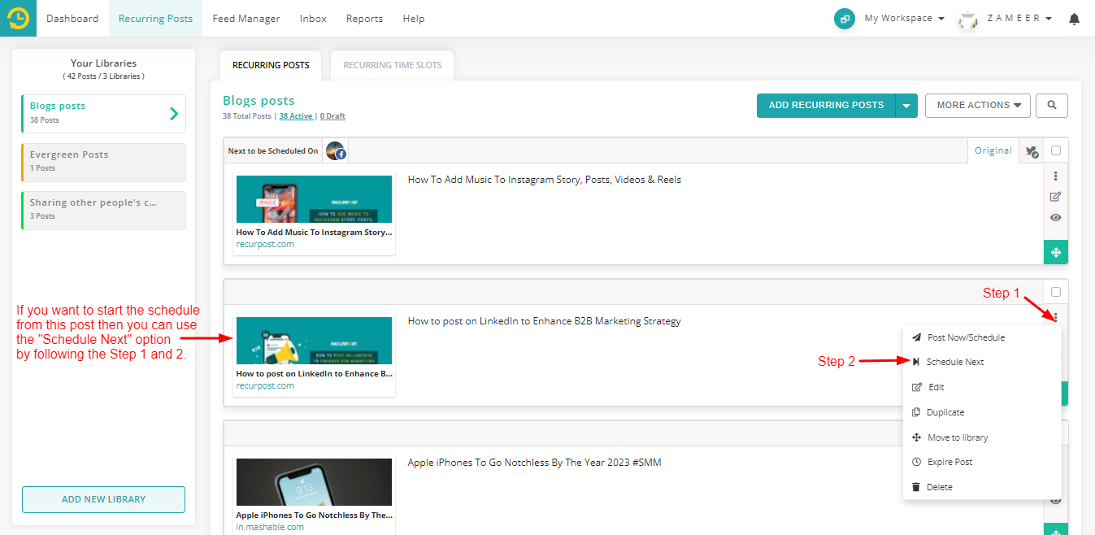
Task: Click the green move-arrows handle on first post
Action: pyautogui.click(x=1056, y=252)
